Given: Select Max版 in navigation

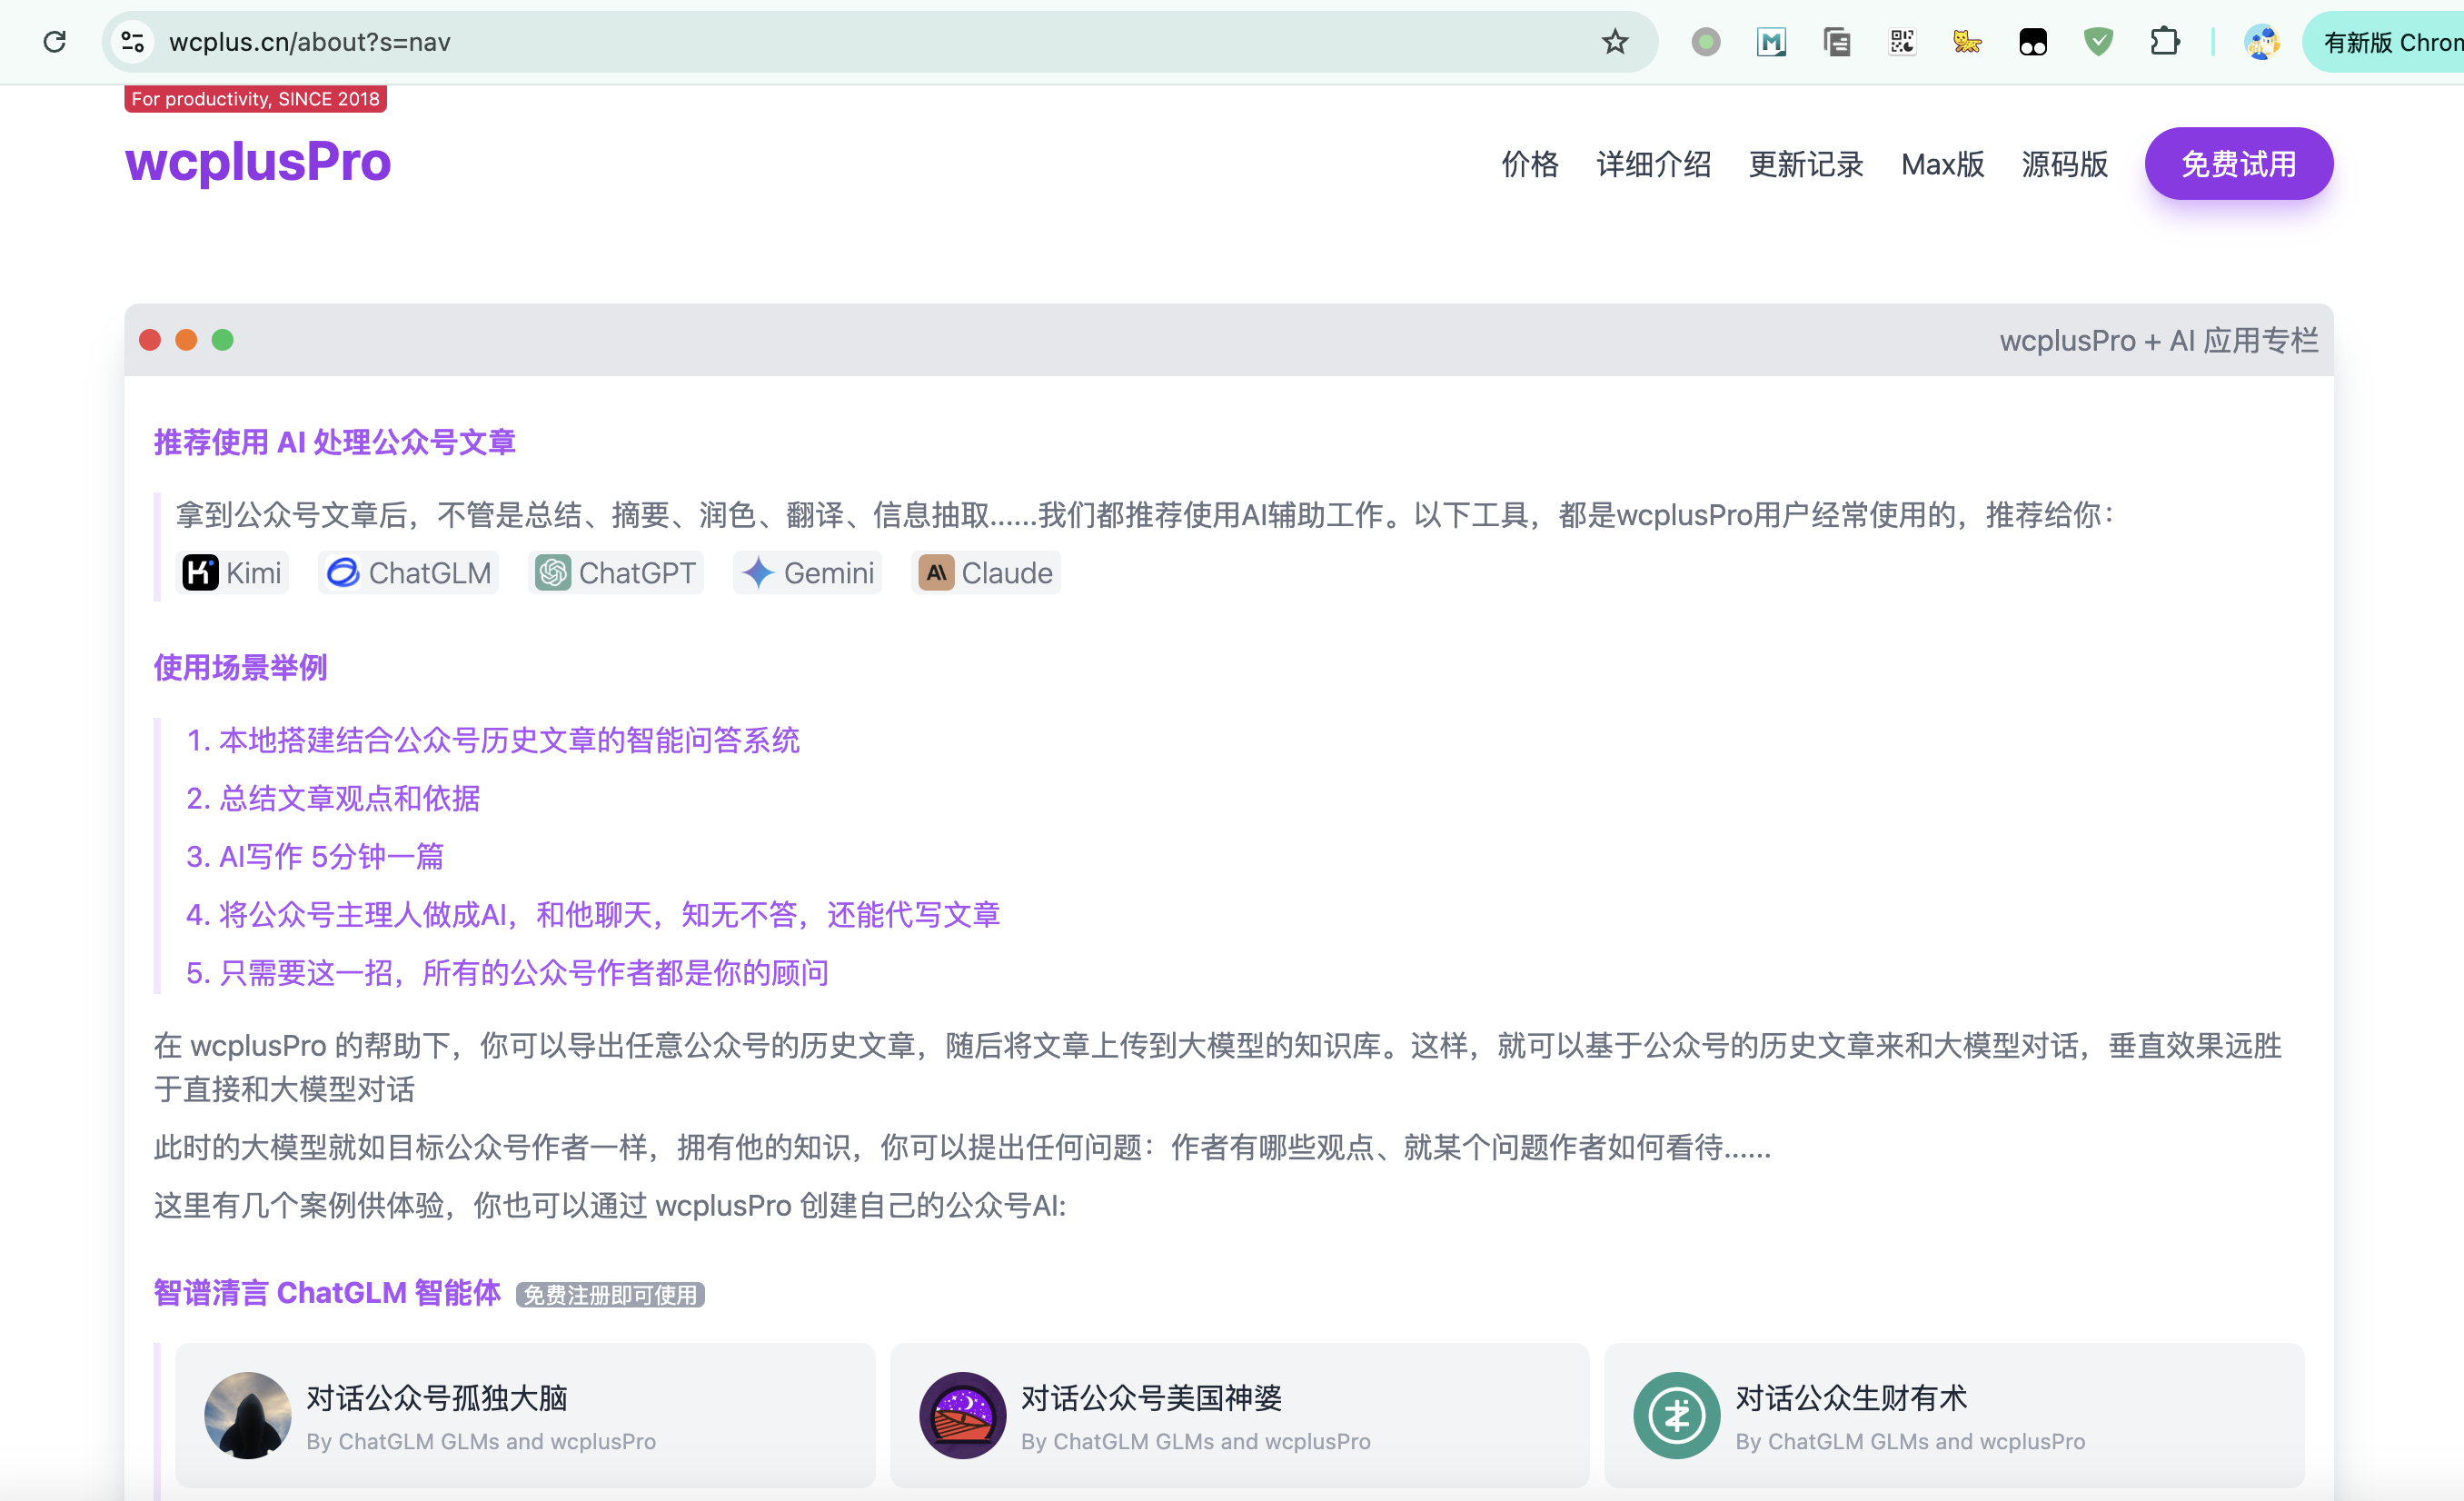Looking at the screenshot, I should tap(1942, 164).
